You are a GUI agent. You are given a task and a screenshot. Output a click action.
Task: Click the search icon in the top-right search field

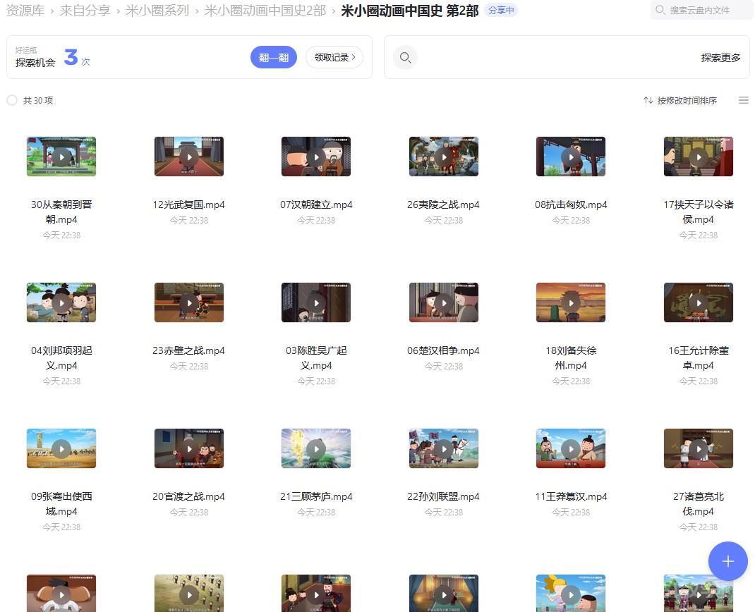[660, 11]
